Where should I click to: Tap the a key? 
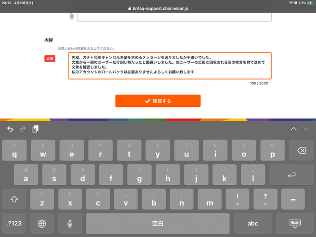[x=26, y=175]
